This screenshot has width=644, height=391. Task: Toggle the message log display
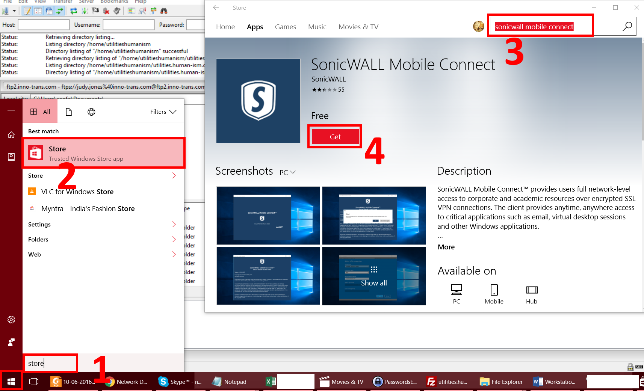tap(27, 11)
